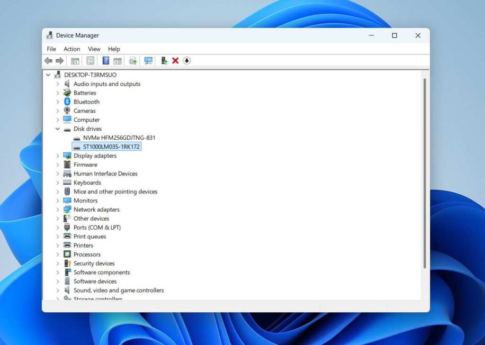
Task: Click the Back navigation arrow
Action: [x=48, y=60]
